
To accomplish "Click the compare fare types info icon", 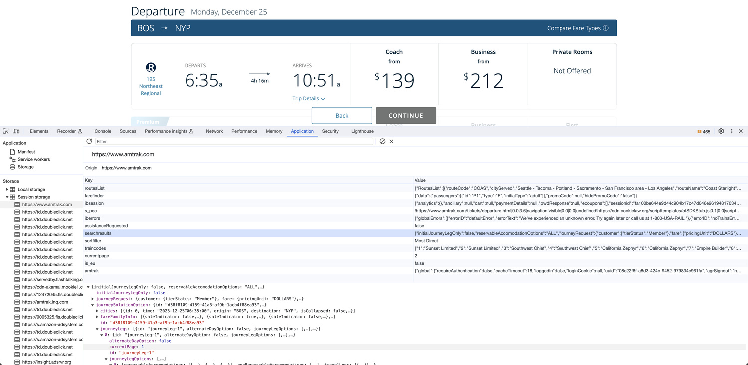I will coord(606,28).
